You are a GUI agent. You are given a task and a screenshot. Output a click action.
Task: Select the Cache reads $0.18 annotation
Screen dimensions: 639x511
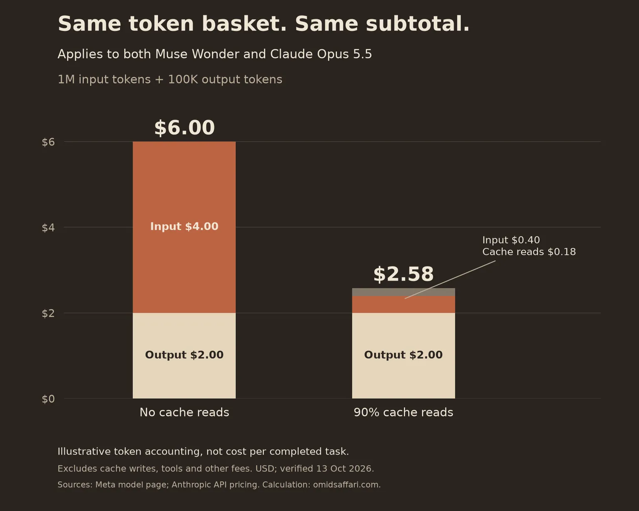pos(529,252)
